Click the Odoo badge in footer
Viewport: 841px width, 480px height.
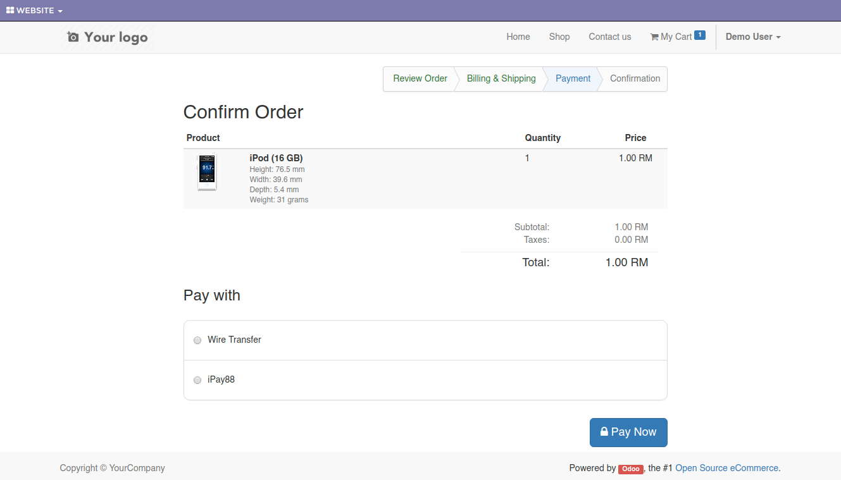point(631,469)
